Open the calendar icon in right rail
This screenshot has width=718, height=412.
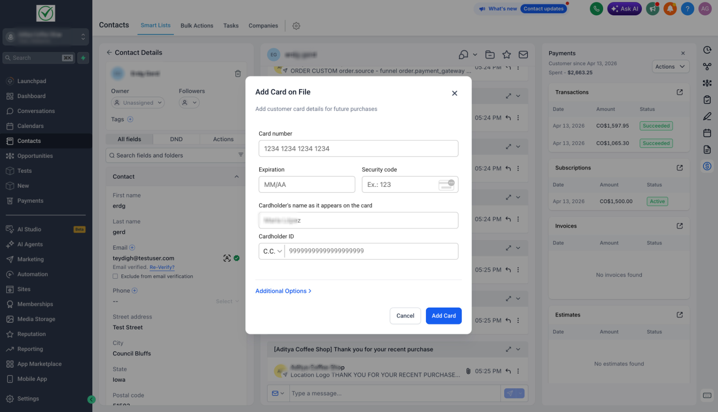(x=707, y=133)
